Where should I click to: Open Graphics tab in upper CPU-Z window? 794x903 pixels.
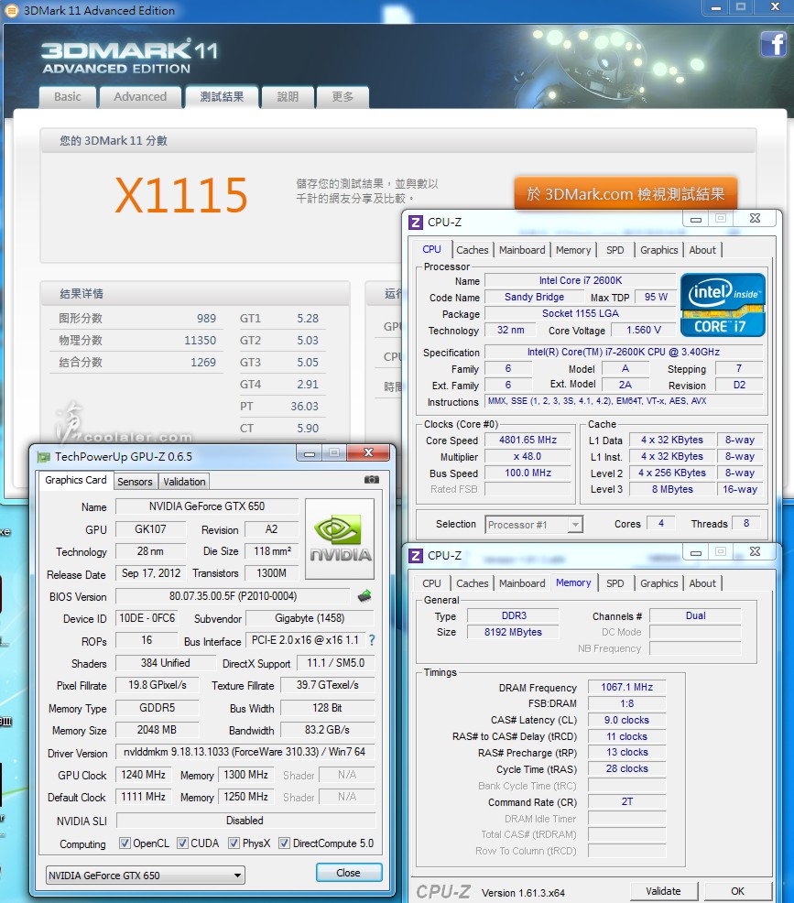[658, 250]
